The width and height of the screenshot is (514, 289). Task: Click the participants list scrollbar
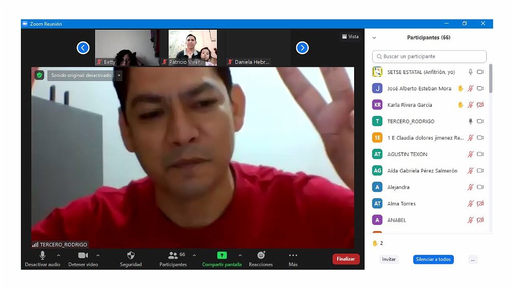tap(490, 80)
